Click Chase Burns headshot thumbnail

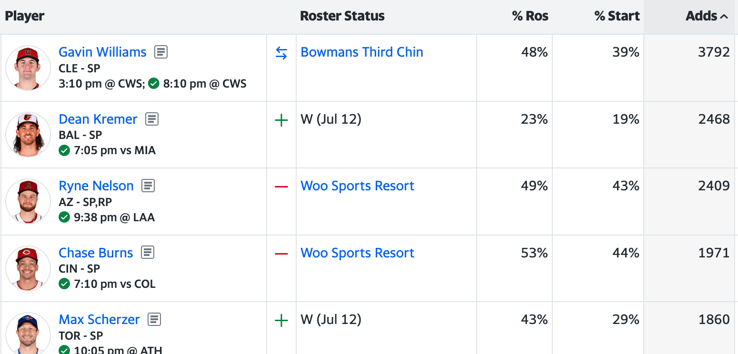[x=28, y=268]
